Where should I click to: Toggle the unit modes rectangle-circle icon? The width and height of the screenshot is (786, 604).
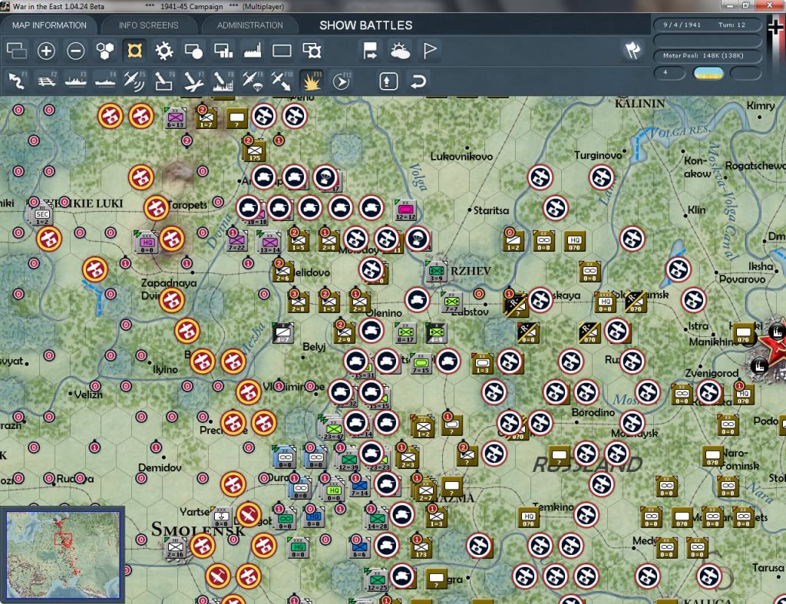[x=193, y=51]
